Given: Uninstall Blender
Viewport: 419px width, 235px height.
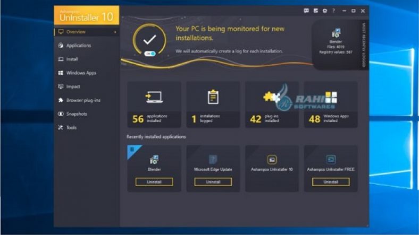Looking at the screenshot, I should [x=154, y=182].
